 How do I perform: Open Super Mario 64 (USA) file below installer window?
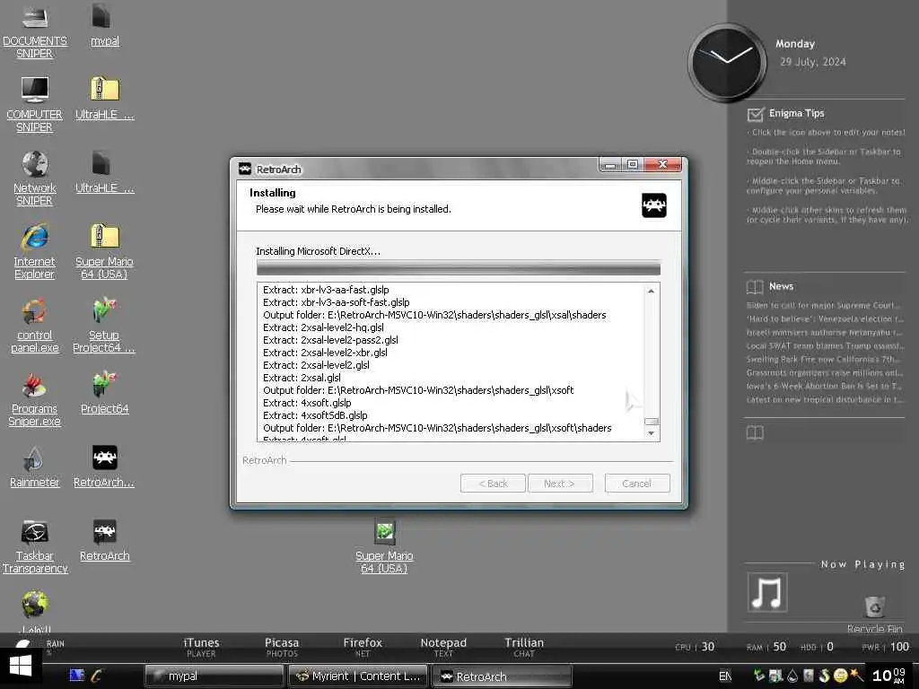pyautogui.click(x=384, y=546)
